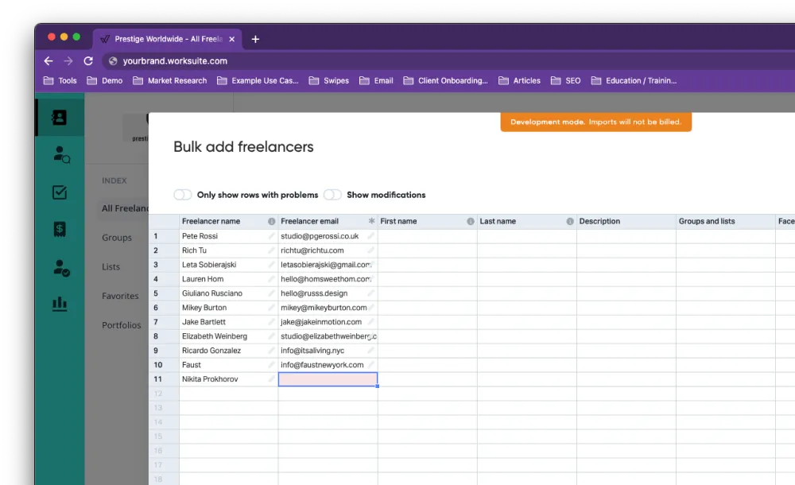Open Groups in the index panel

pos(116,237)
